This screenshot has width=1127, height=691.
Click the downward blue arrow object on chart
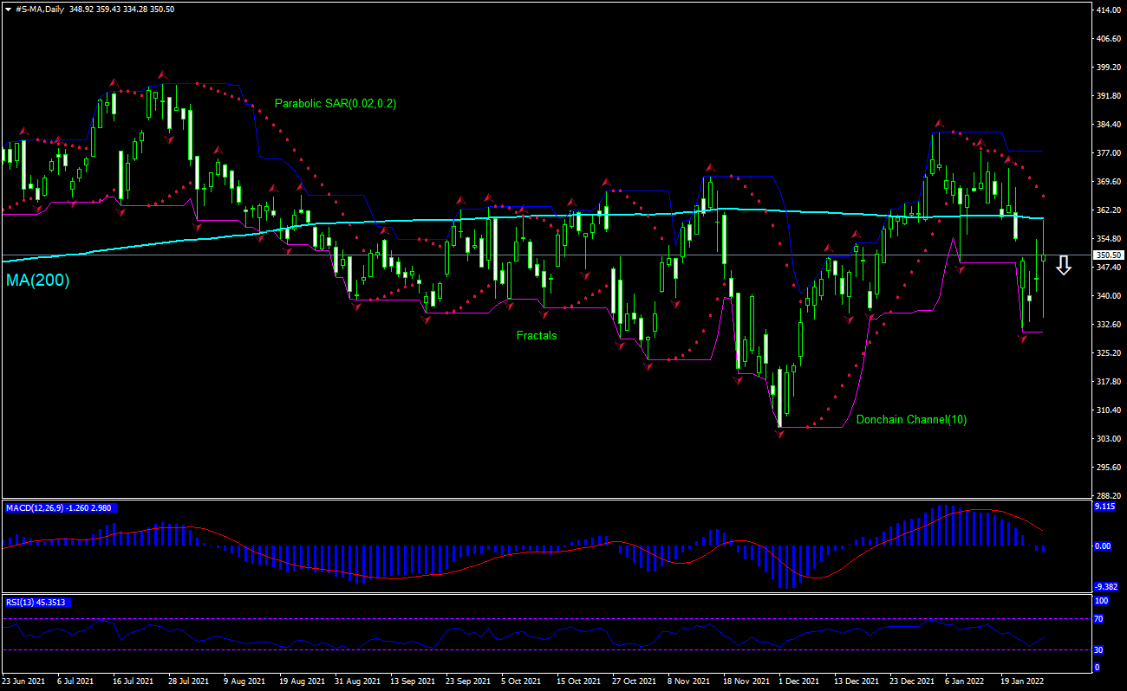coord(1065,266)
